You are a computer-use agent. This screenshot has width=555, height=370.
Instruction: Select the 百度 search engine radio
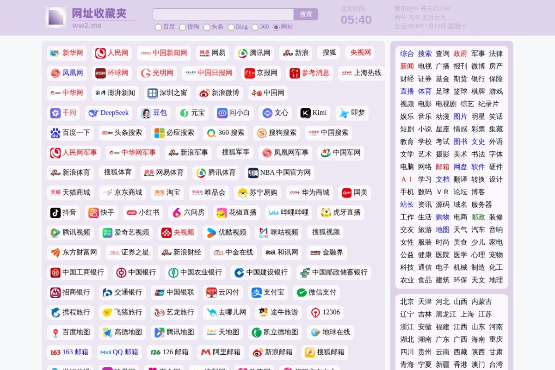158,27
